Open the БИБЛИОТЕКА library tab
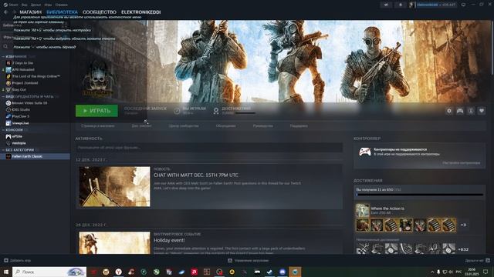This screenshot has height=277, width=494. pos(62,12)
